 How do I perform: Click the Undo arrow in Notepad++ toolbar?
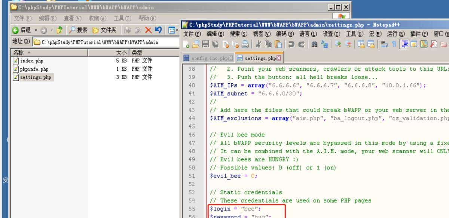point(291,44)
